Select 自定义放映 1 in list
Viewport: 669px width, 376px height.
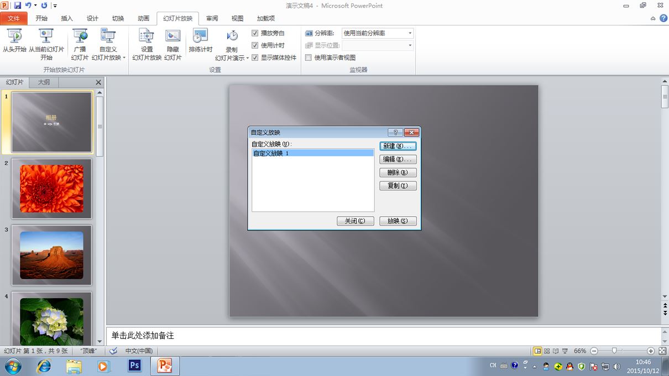[313, 153]
